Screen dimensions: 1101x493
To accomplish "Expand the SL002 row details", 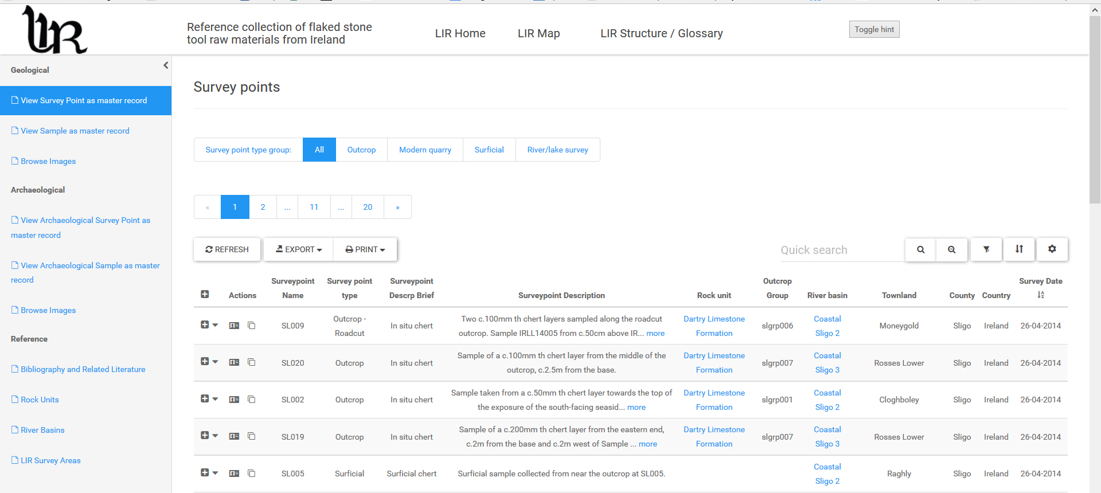I will coord(205,399).
